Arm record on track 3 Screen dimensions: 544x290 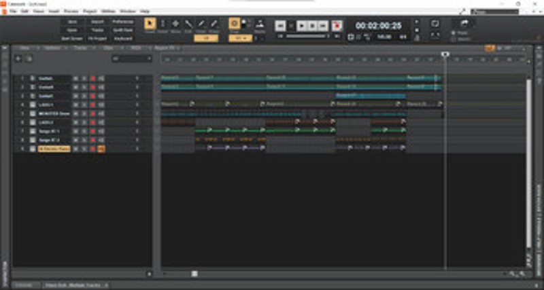pos(92,96)
